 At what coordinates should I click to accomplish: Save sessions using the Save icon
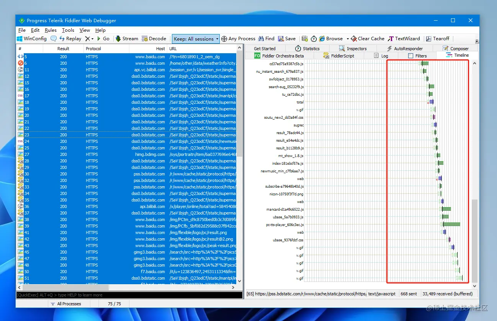point(287,39)
